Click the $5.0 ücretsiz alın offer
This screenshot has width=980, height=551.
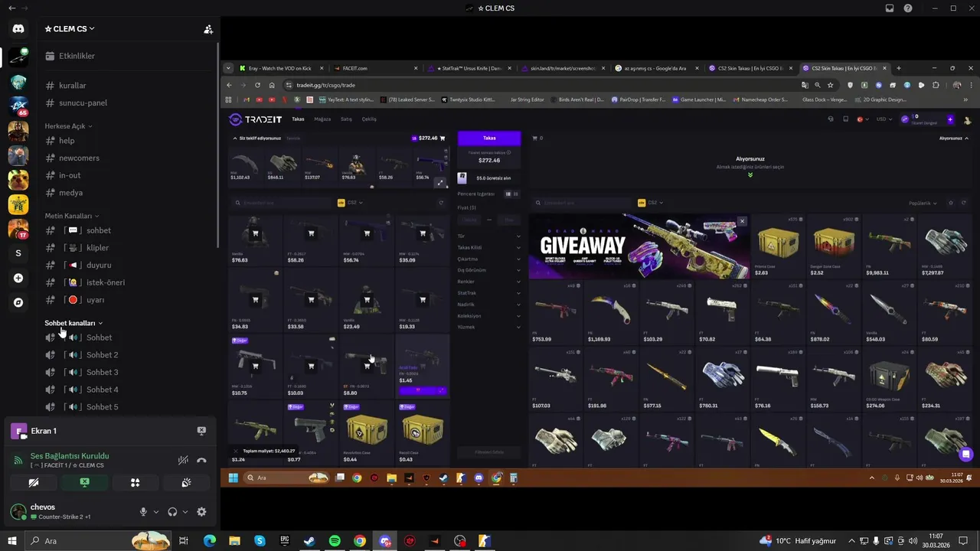pyautogui.click(x=489, y=178)
